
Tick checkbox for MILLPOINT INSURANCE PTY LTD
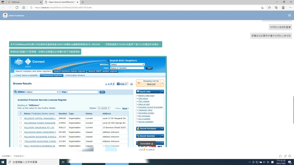20,127
